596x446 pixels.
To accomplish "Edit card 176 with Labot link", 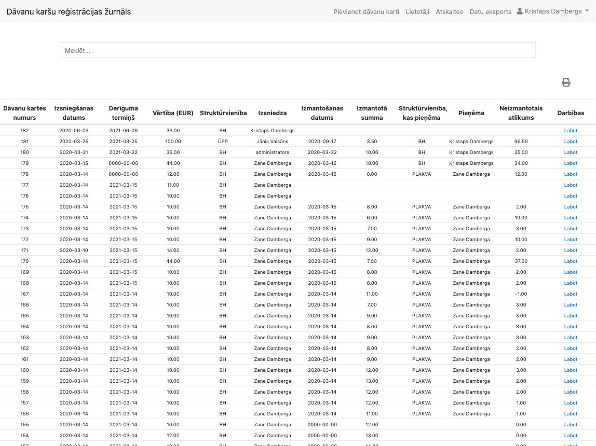I will (x=571, y=196).
